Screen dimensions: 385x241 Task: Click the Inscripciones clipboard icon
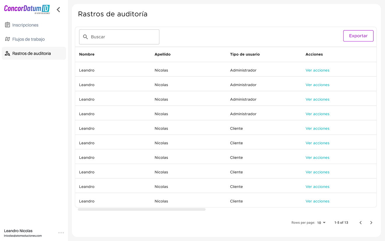click(8, 25)
